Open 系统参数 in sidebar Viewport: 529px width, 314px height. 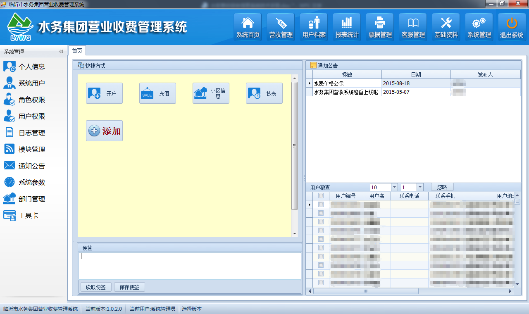[24, 182]
